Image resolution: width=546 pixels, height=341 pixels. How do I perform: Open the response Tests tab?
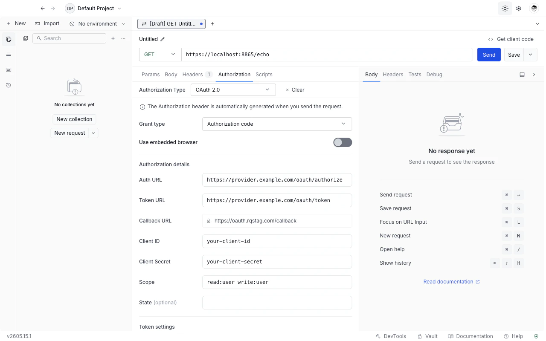(415, 75)
